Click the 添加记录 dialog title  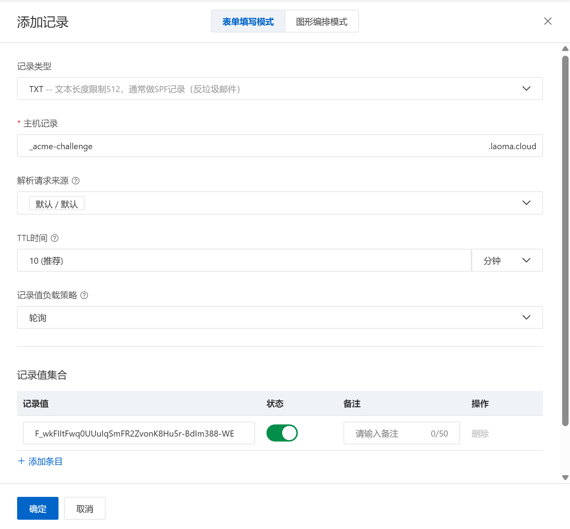pos(43,22)
